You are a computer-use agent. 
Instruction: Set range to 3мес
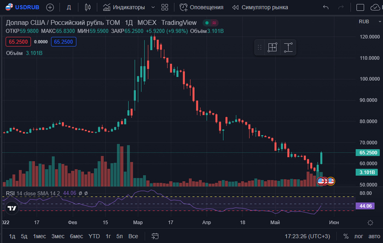(58, 236)
